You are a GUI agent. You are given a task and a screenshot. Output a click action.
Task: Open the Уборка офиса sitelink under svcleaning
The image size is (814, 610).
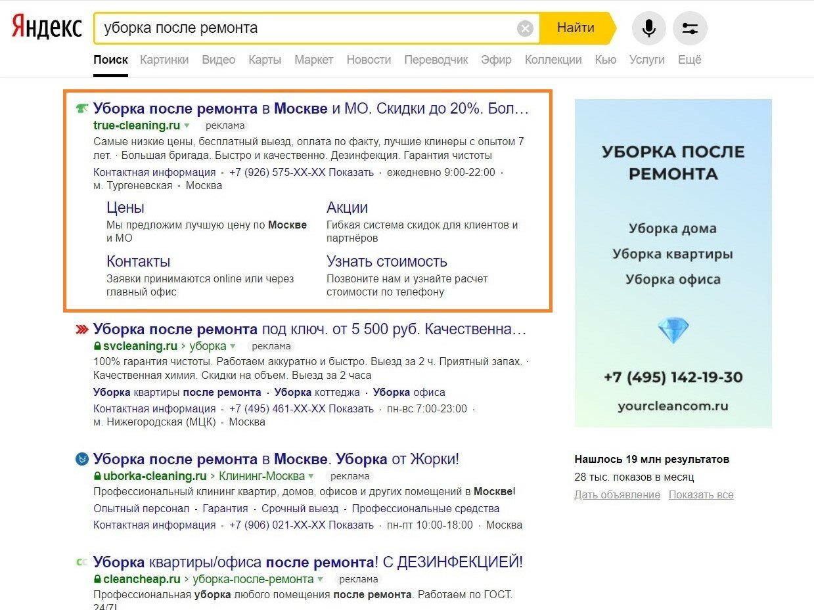coord(409,393)
